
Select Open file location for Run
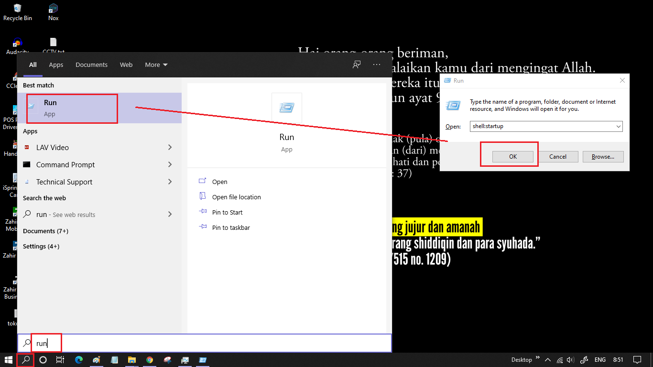pyautogui.click(x=237, y=196)
